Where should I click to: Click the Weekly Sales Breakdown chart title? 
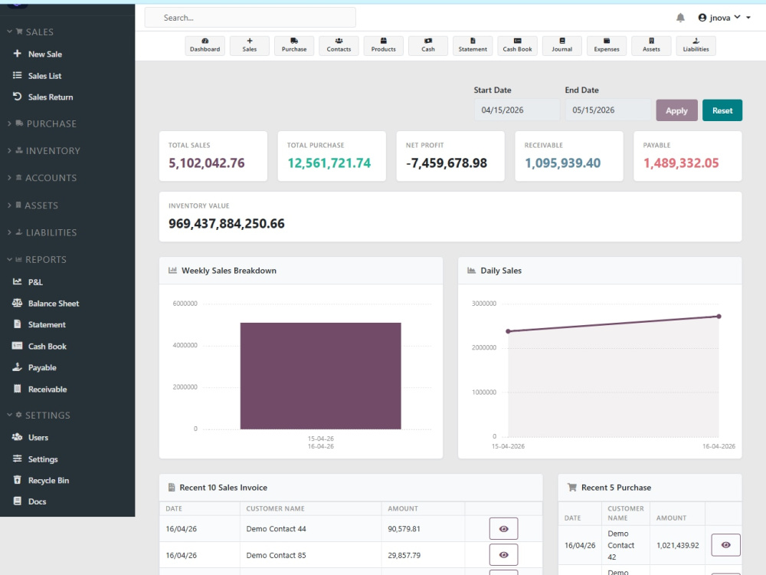(x=228, y=271)
